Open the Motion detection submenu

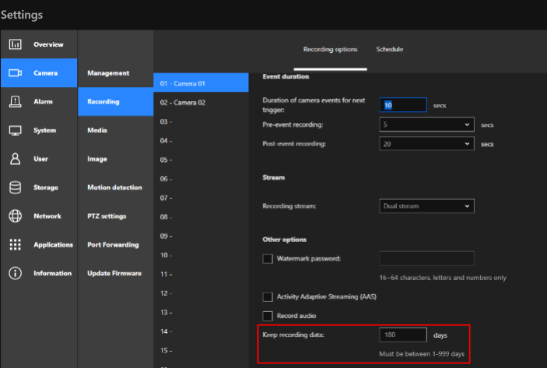[114, 188]
